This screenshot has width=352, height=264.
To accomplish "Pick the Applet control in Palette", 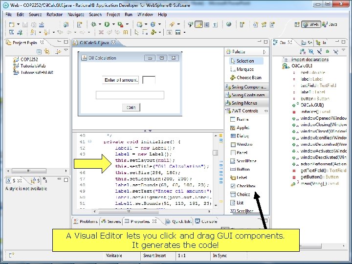I will click(240, 128).
